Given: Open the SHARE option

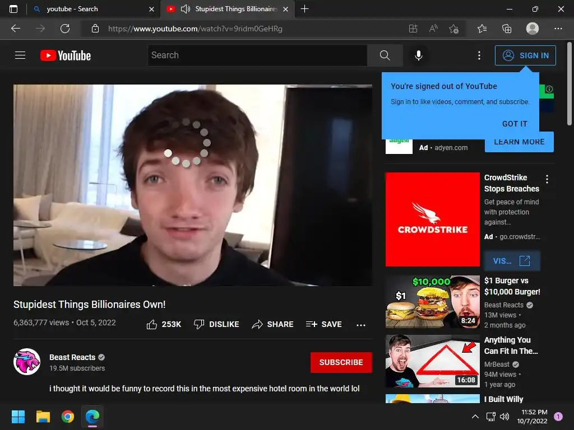Looking at the screenshot, I should (x=273, y=324).
